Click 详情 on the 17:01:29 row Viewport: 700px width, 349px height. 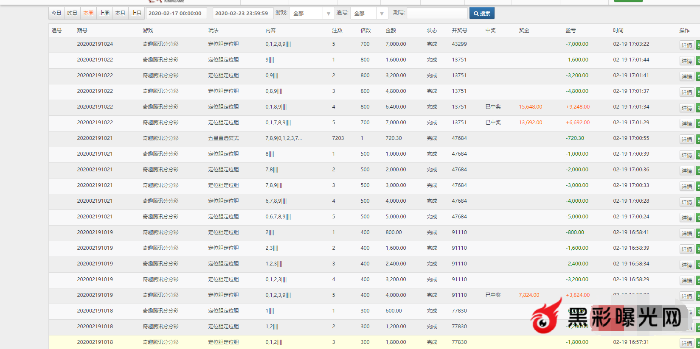click(x=686, y=124)
